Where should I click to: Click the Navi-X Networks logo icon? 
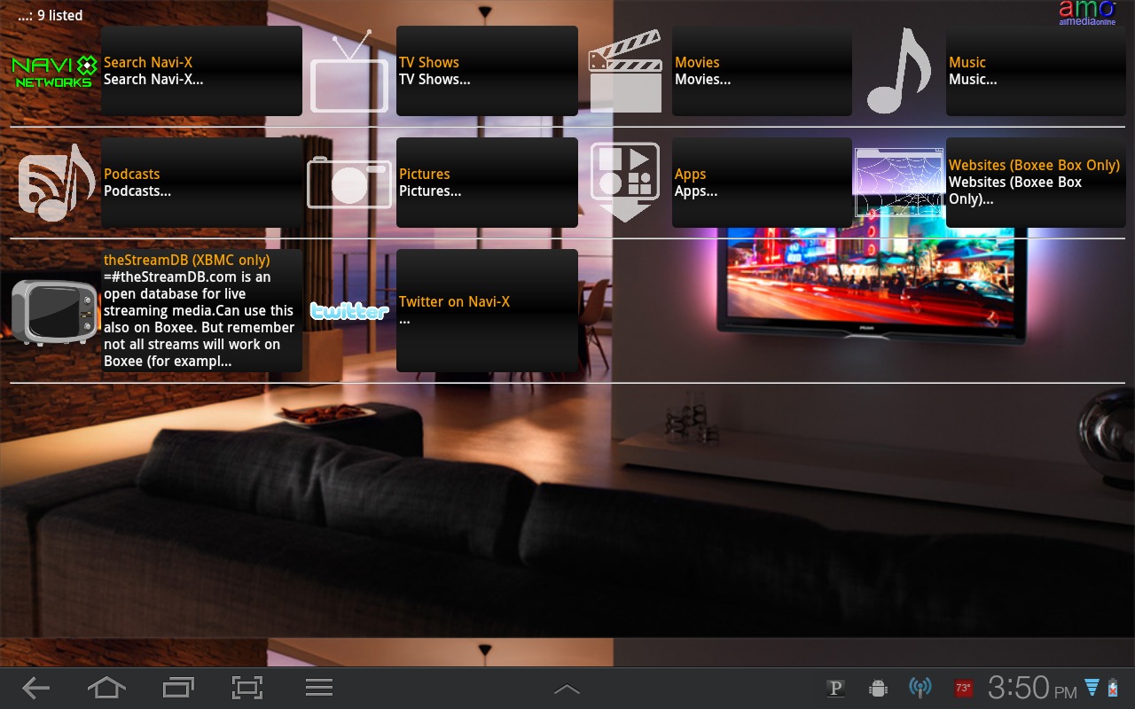[51, 72]
